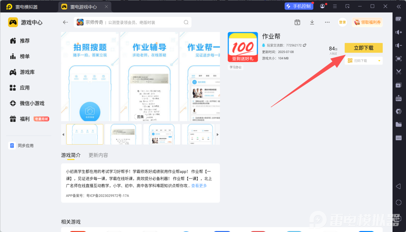Click the APP备案号 registration text
The width and height of the screenshot is (406, 232).
click(97, 196)
